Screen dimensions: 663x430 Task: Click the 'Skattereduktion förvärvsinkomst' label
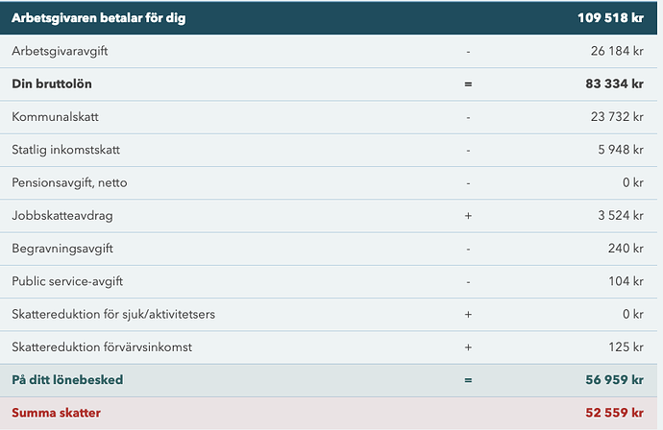coord(107,347)
